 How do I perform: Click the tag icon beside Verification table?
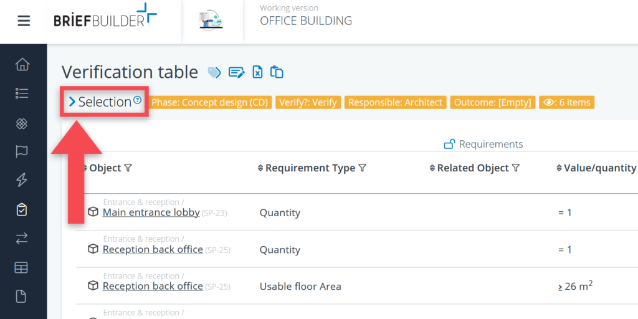tap(214, 73)
